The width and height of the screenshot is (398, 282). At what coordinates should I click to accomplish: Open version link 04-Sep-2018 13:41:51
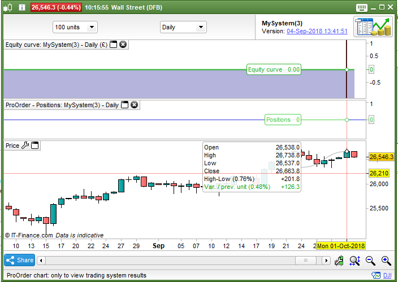click(x=317, y=31)
